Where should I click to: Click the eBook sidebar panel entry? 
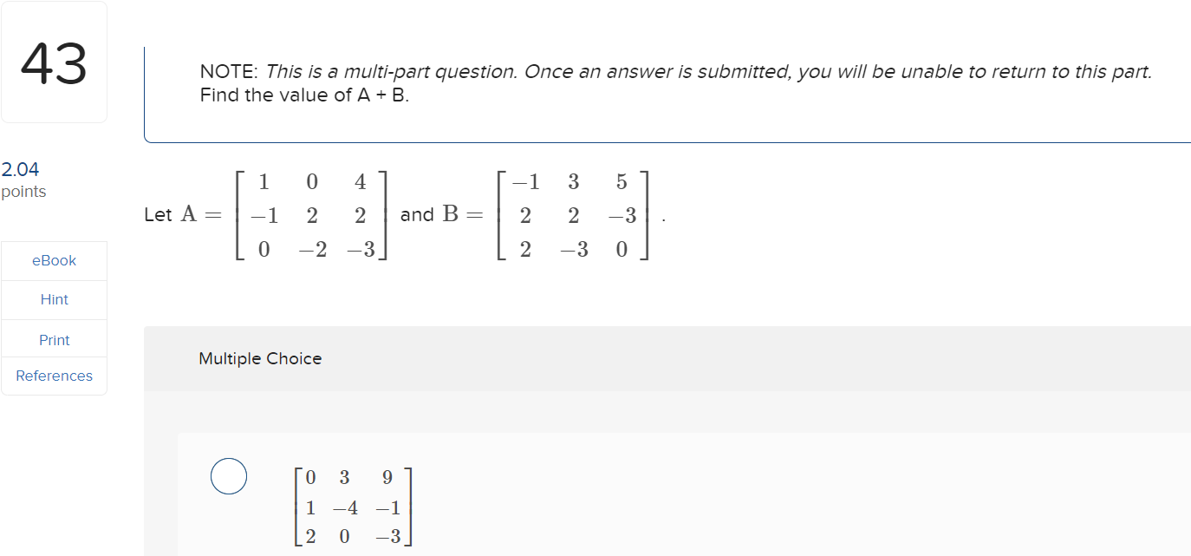point(54,260)
